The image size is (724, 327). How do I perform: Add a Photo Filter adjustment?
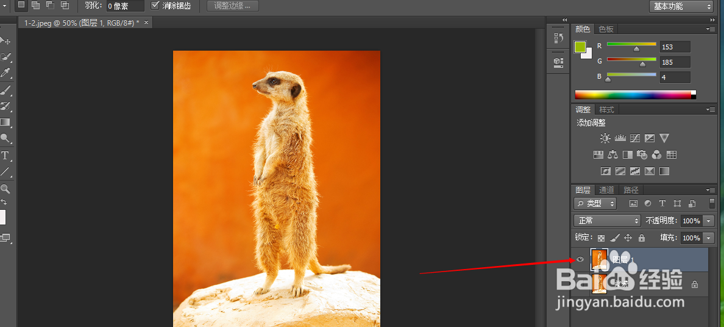pyautogui.click(x=642, y=154)
